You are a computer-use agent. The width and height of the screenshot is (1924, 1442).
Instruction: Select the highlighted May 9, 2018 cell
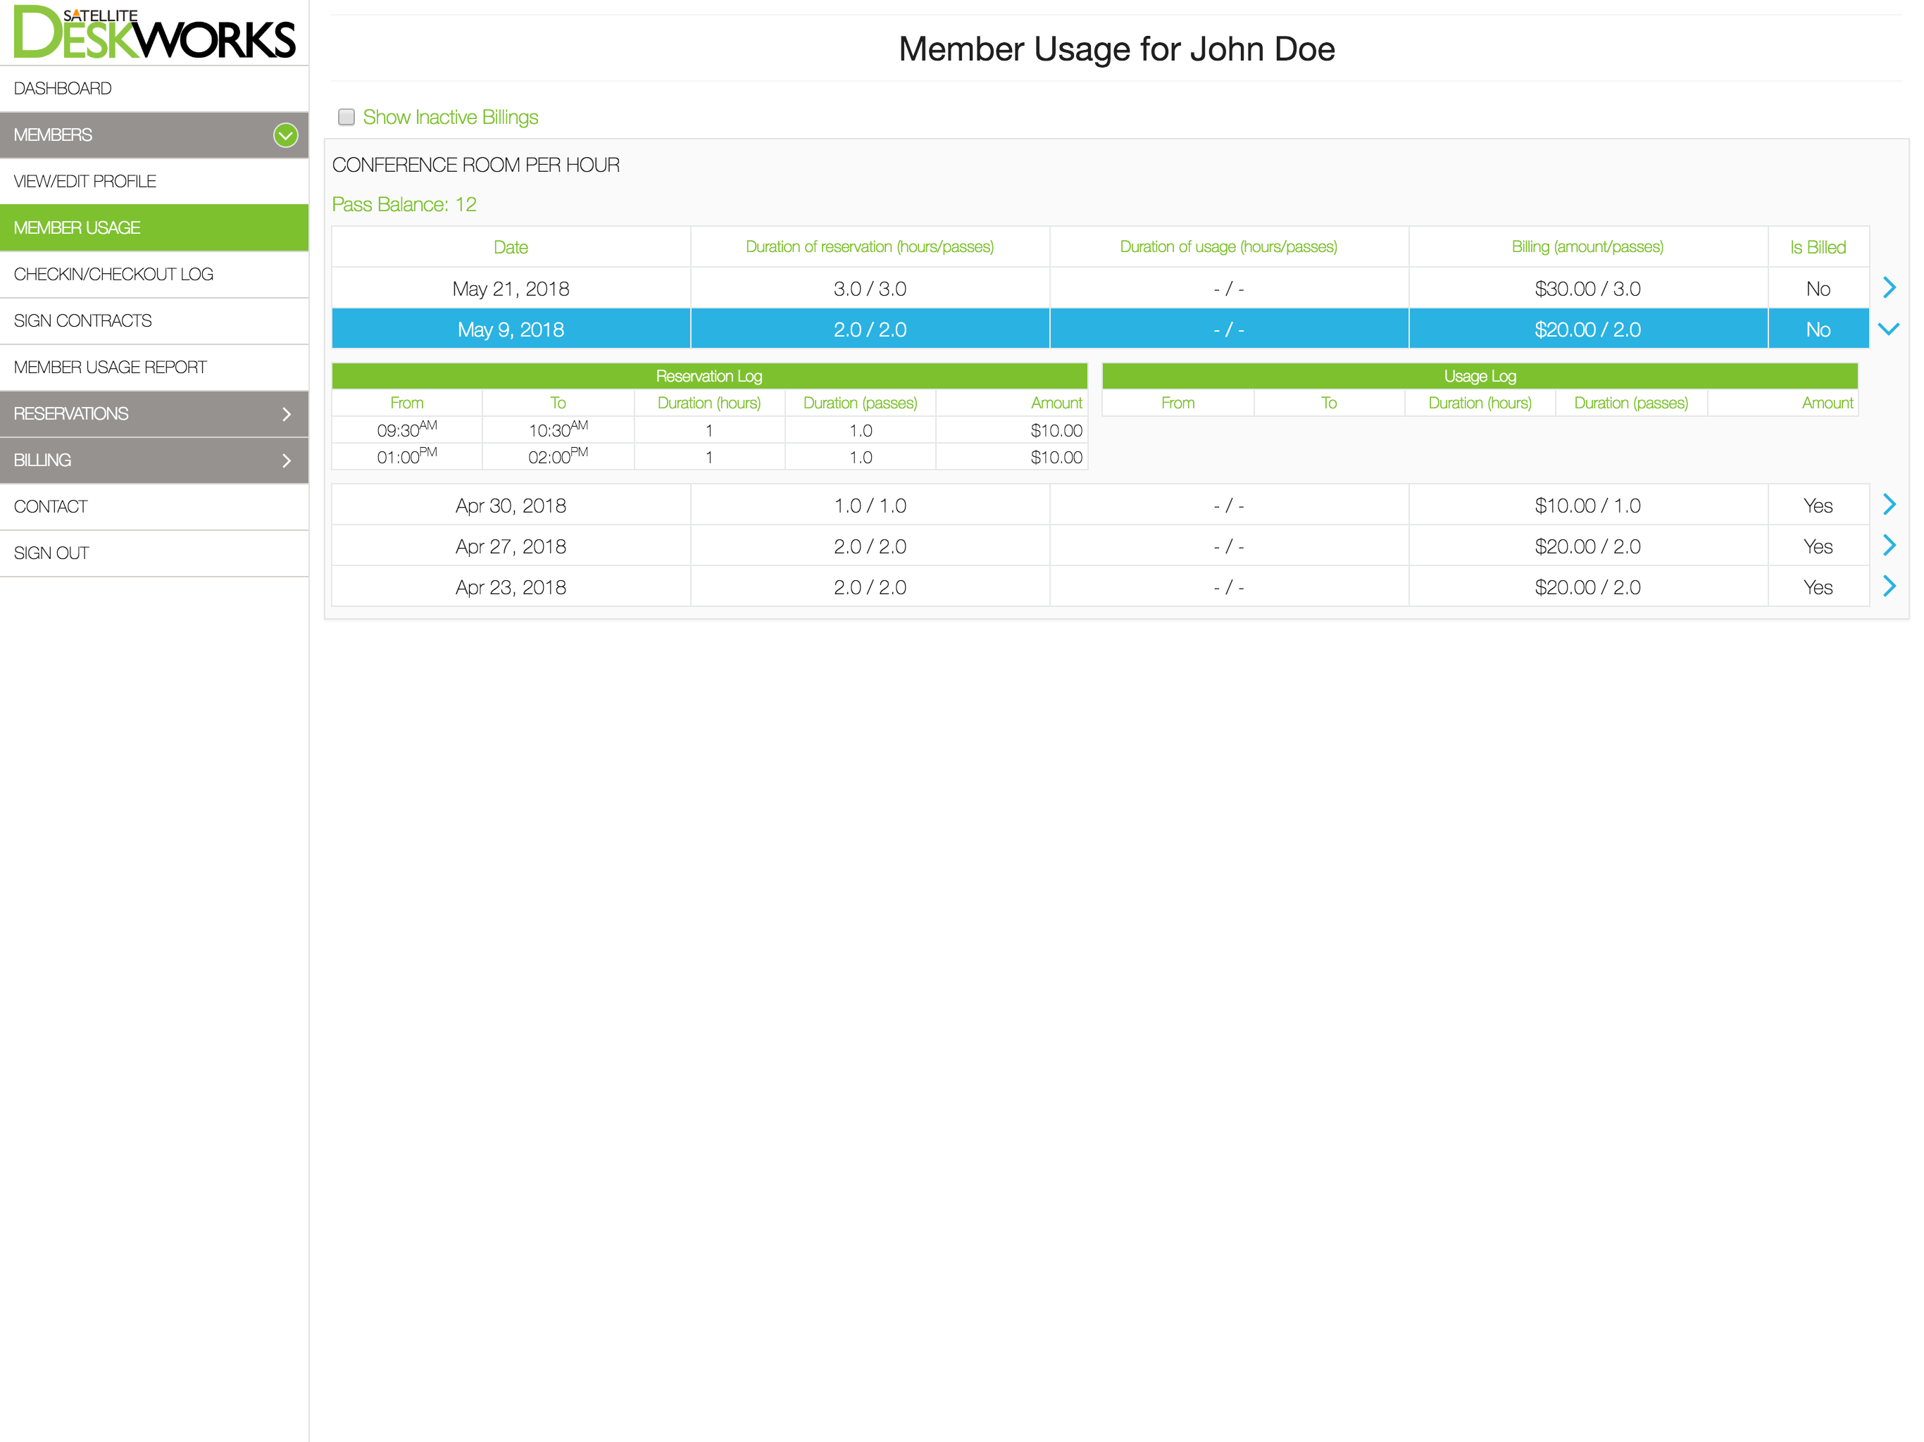click(511, 330)
